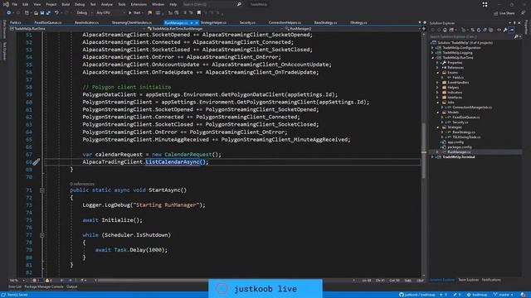
Task: Click the Solution Explorer Properties wrench icon
Action: [x=505, y=30]
